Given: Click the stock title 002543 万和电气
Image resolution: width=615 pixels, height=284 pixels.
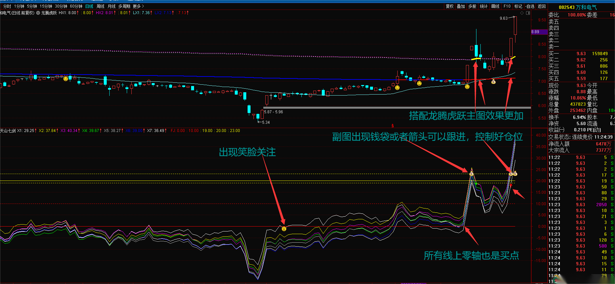Looking at the screenshot, I should pos(578,7).
